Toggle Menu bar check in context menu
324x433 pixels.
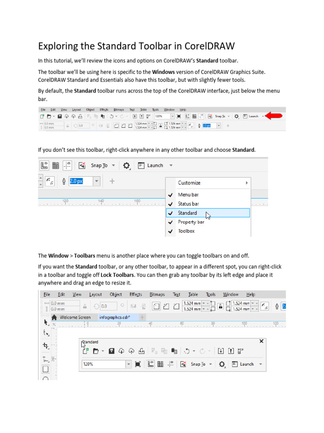tap(170, 195)
